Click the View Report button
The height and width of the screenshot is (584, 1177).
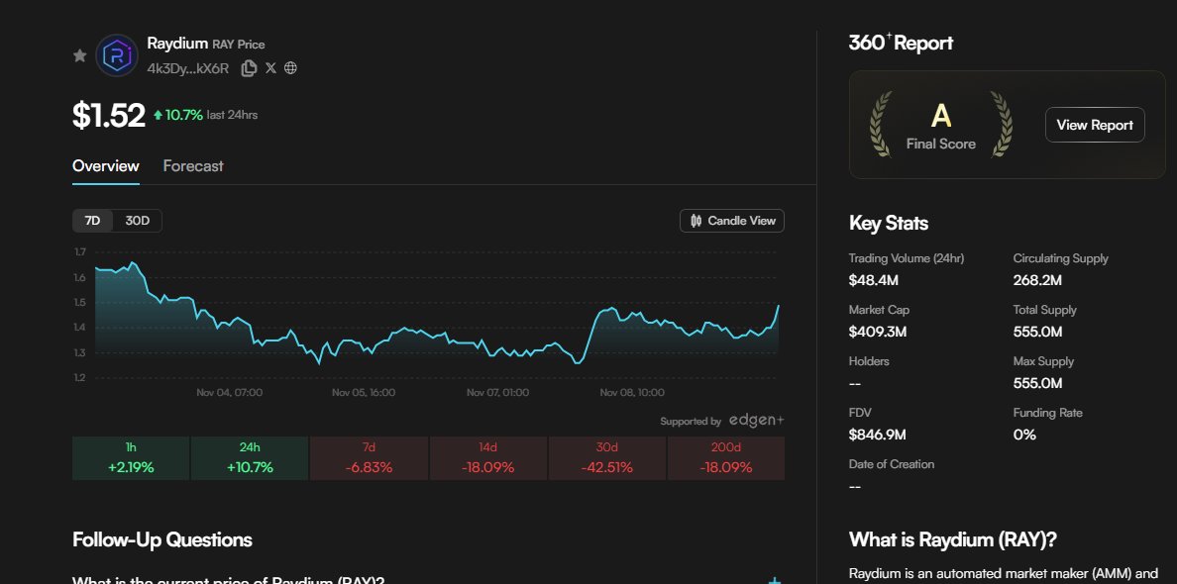[x=1095, y=125]
